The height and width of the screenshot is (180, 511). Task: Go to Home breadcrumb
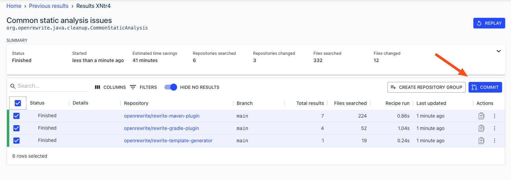click(x=14, y=6)
